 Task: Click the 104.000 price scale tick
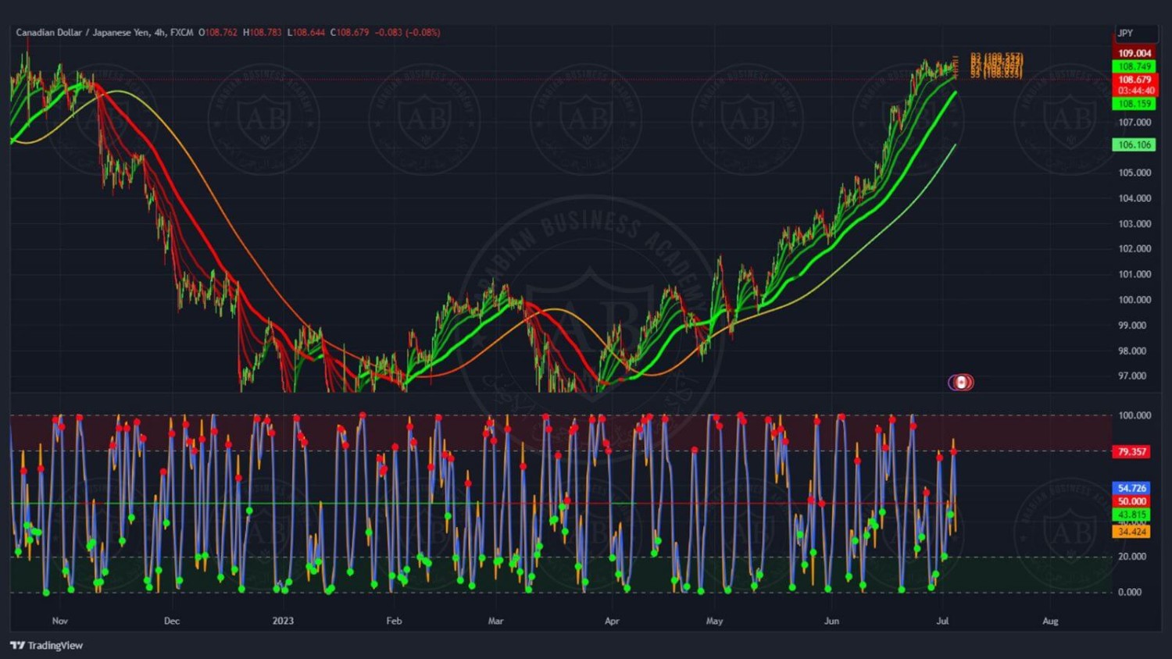[1134, 198]
